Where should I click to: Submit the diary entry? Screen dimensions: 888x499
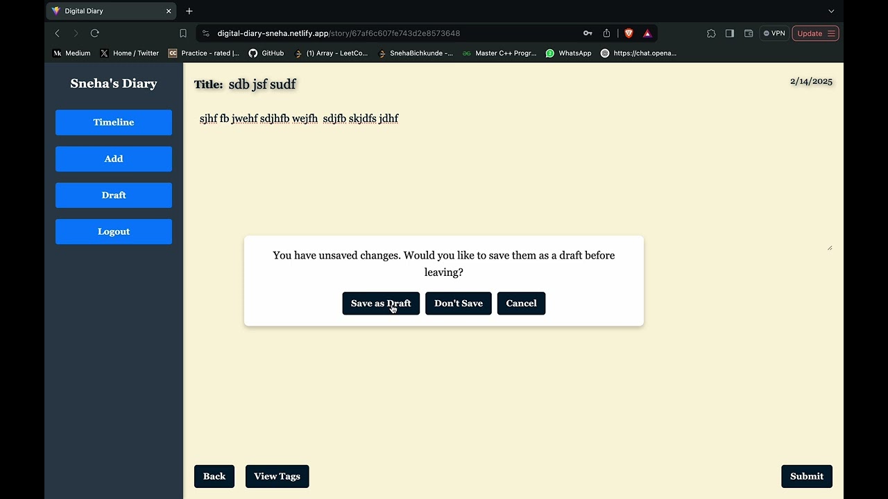click(807, 476)
